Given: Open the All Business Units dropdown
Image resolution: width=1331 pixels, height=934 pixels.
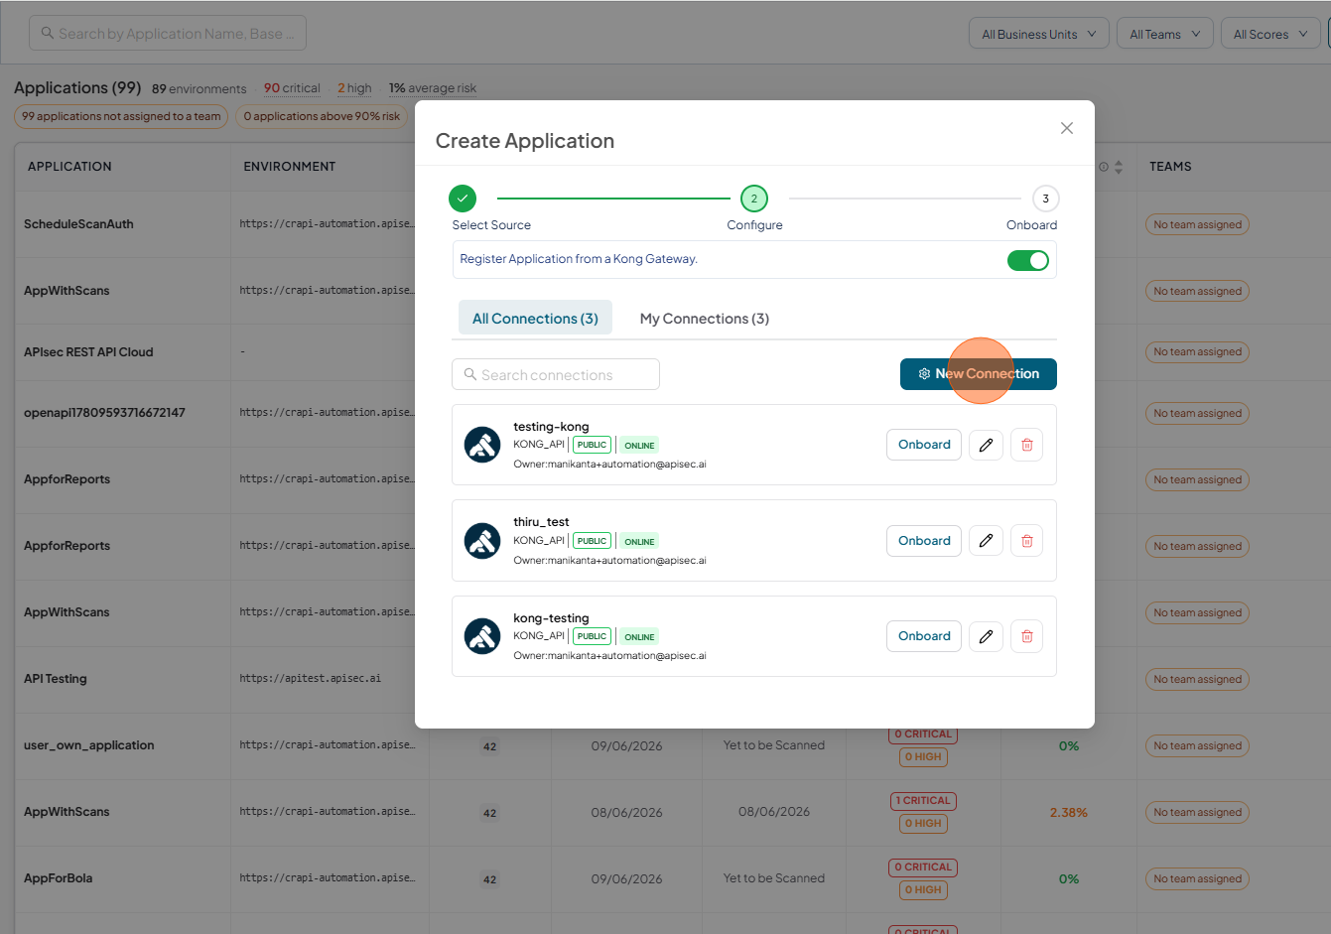Looking at the screenshot, I should tap(1039, 34).
